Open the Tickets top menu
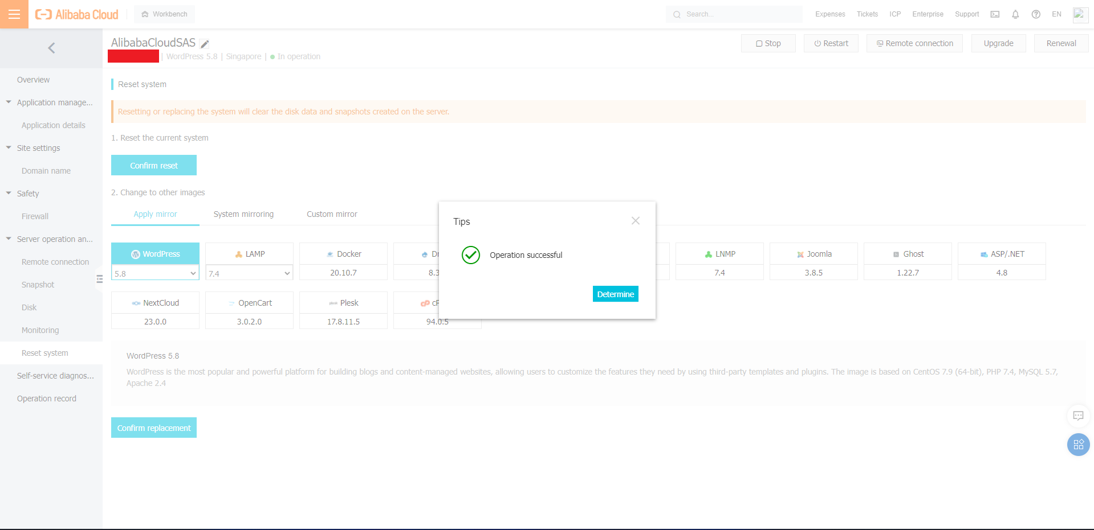 pos(867,14)
